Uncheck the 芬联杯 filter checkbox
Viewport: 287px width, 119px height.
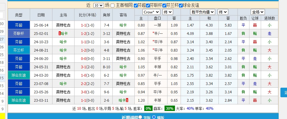(148, 5)
